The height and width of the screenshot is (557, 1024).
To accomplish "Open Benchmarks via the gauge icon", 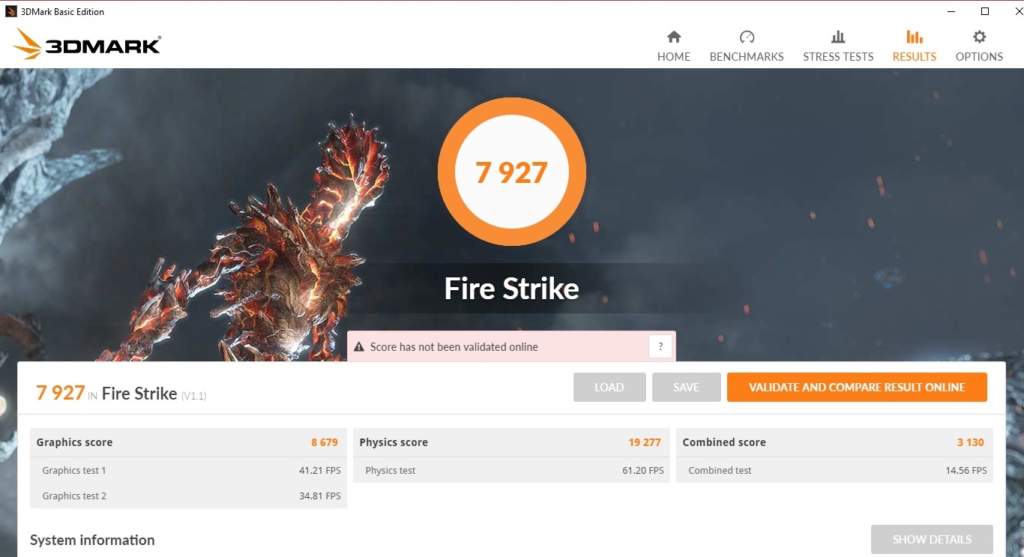I will point(747,37).
